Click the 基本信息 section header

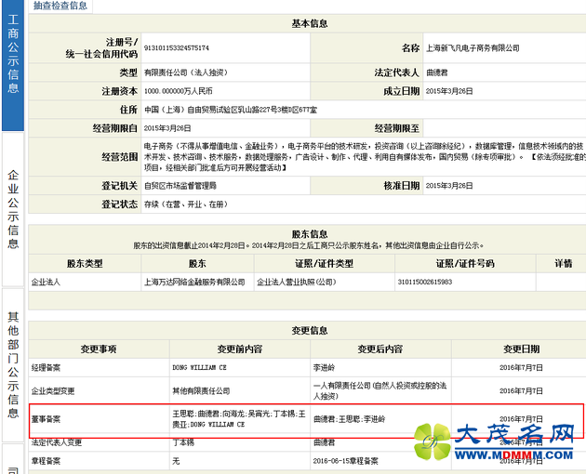[x=310, y=23]
